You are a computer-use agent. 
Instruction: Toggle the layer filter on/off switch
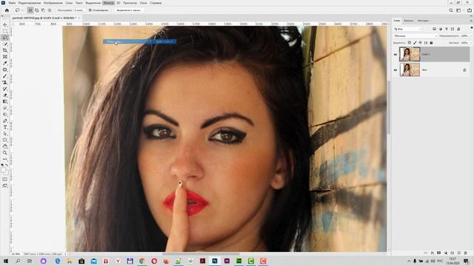(471, 28)
